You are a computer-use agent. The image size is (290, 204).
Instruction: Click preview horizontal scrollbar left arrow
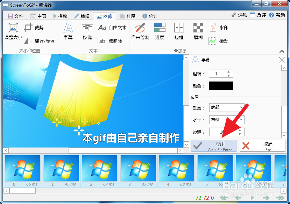pos(6,151)
